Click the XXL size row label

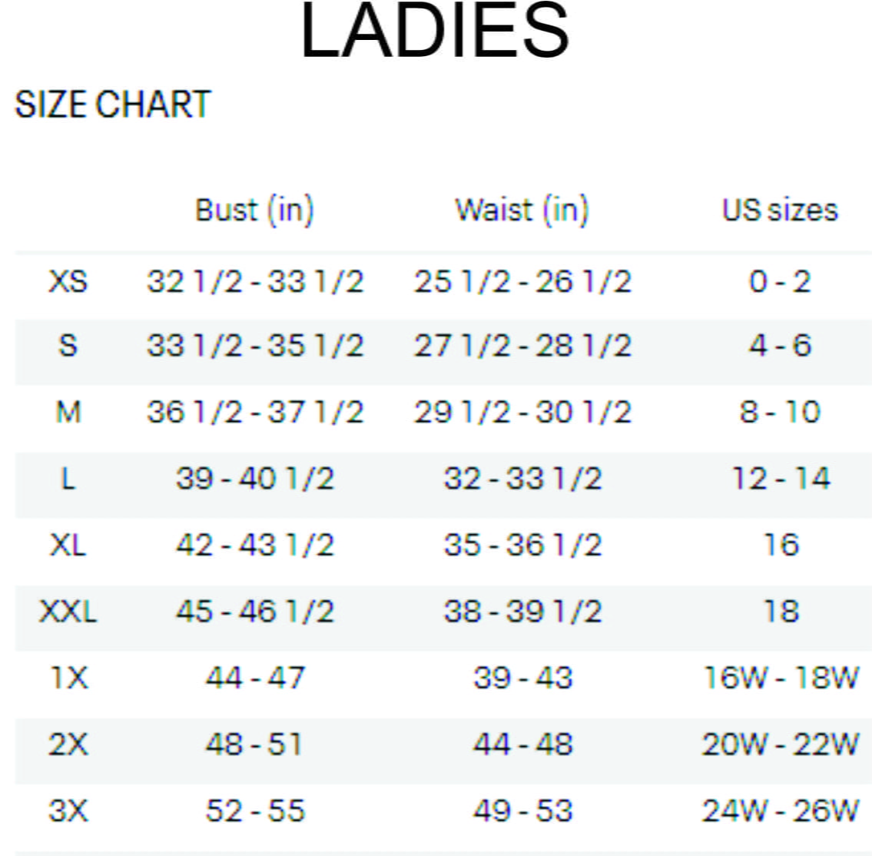click(68, 612)
